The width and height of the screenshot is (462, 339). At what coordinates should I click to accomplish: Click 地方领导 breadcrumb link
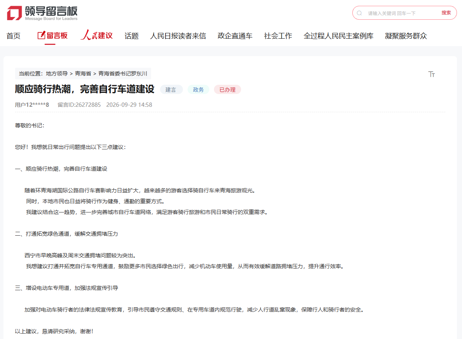coord(57,74)
